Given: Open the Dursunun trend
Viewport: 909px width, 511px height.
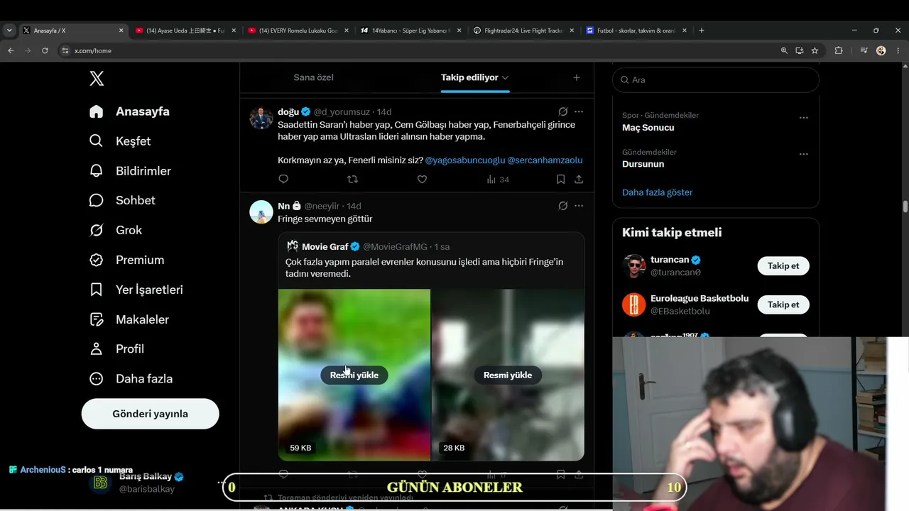Looking at the screenshot, I should click(643, 164).
